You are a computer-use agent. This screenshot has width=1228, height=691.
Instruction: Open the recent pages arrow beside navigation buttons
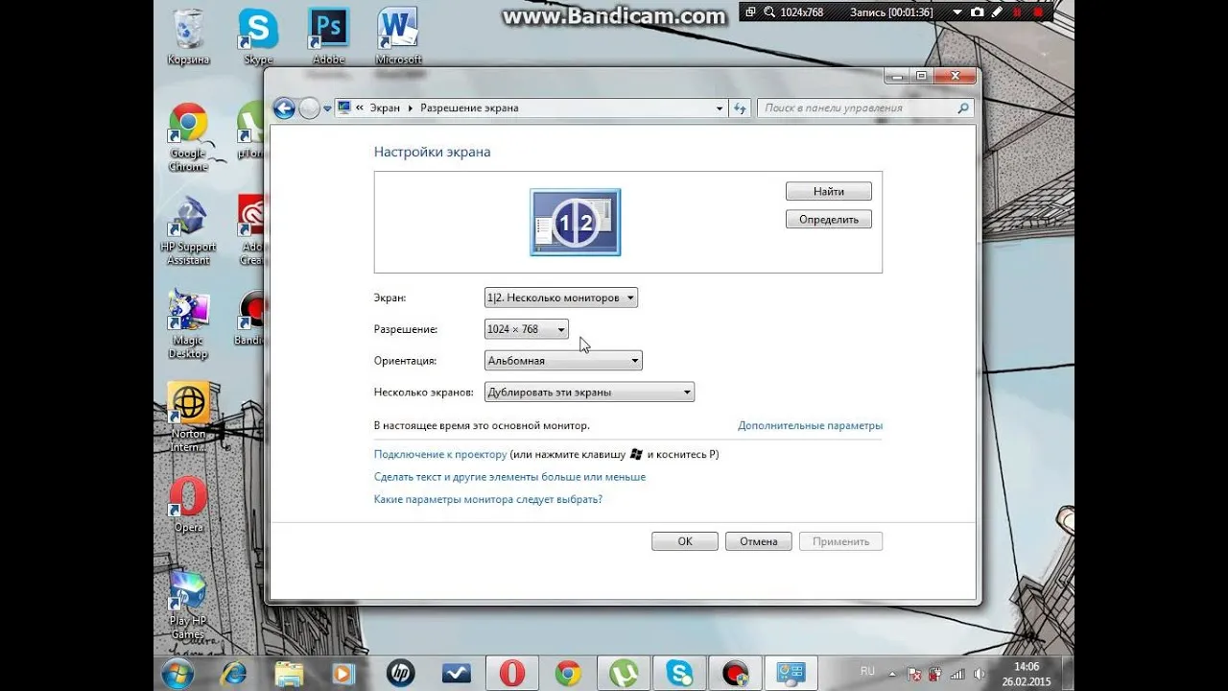pos(327,108)
